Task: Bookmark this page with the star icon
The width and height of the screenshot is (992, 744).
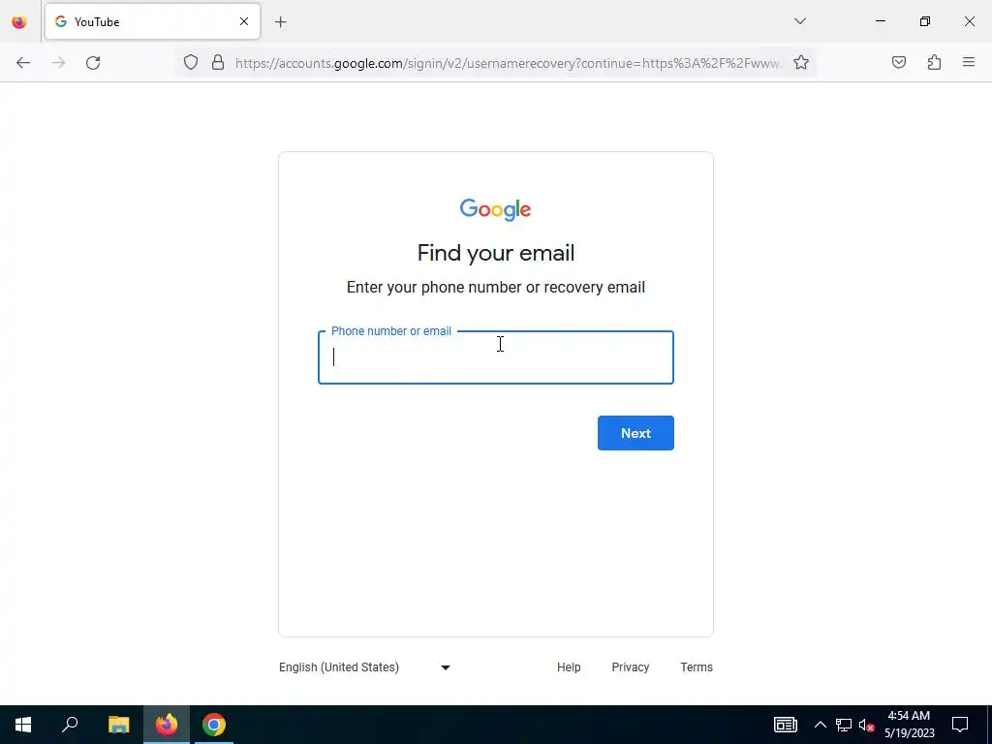Action: click(x=801, y=63)
